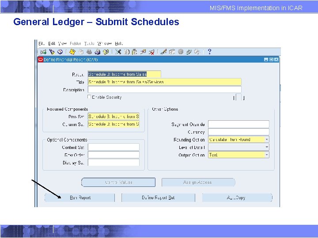318x238 pixels.
Task: Open the Level of Detail dropdown arrow
Action: coord(267,147)
